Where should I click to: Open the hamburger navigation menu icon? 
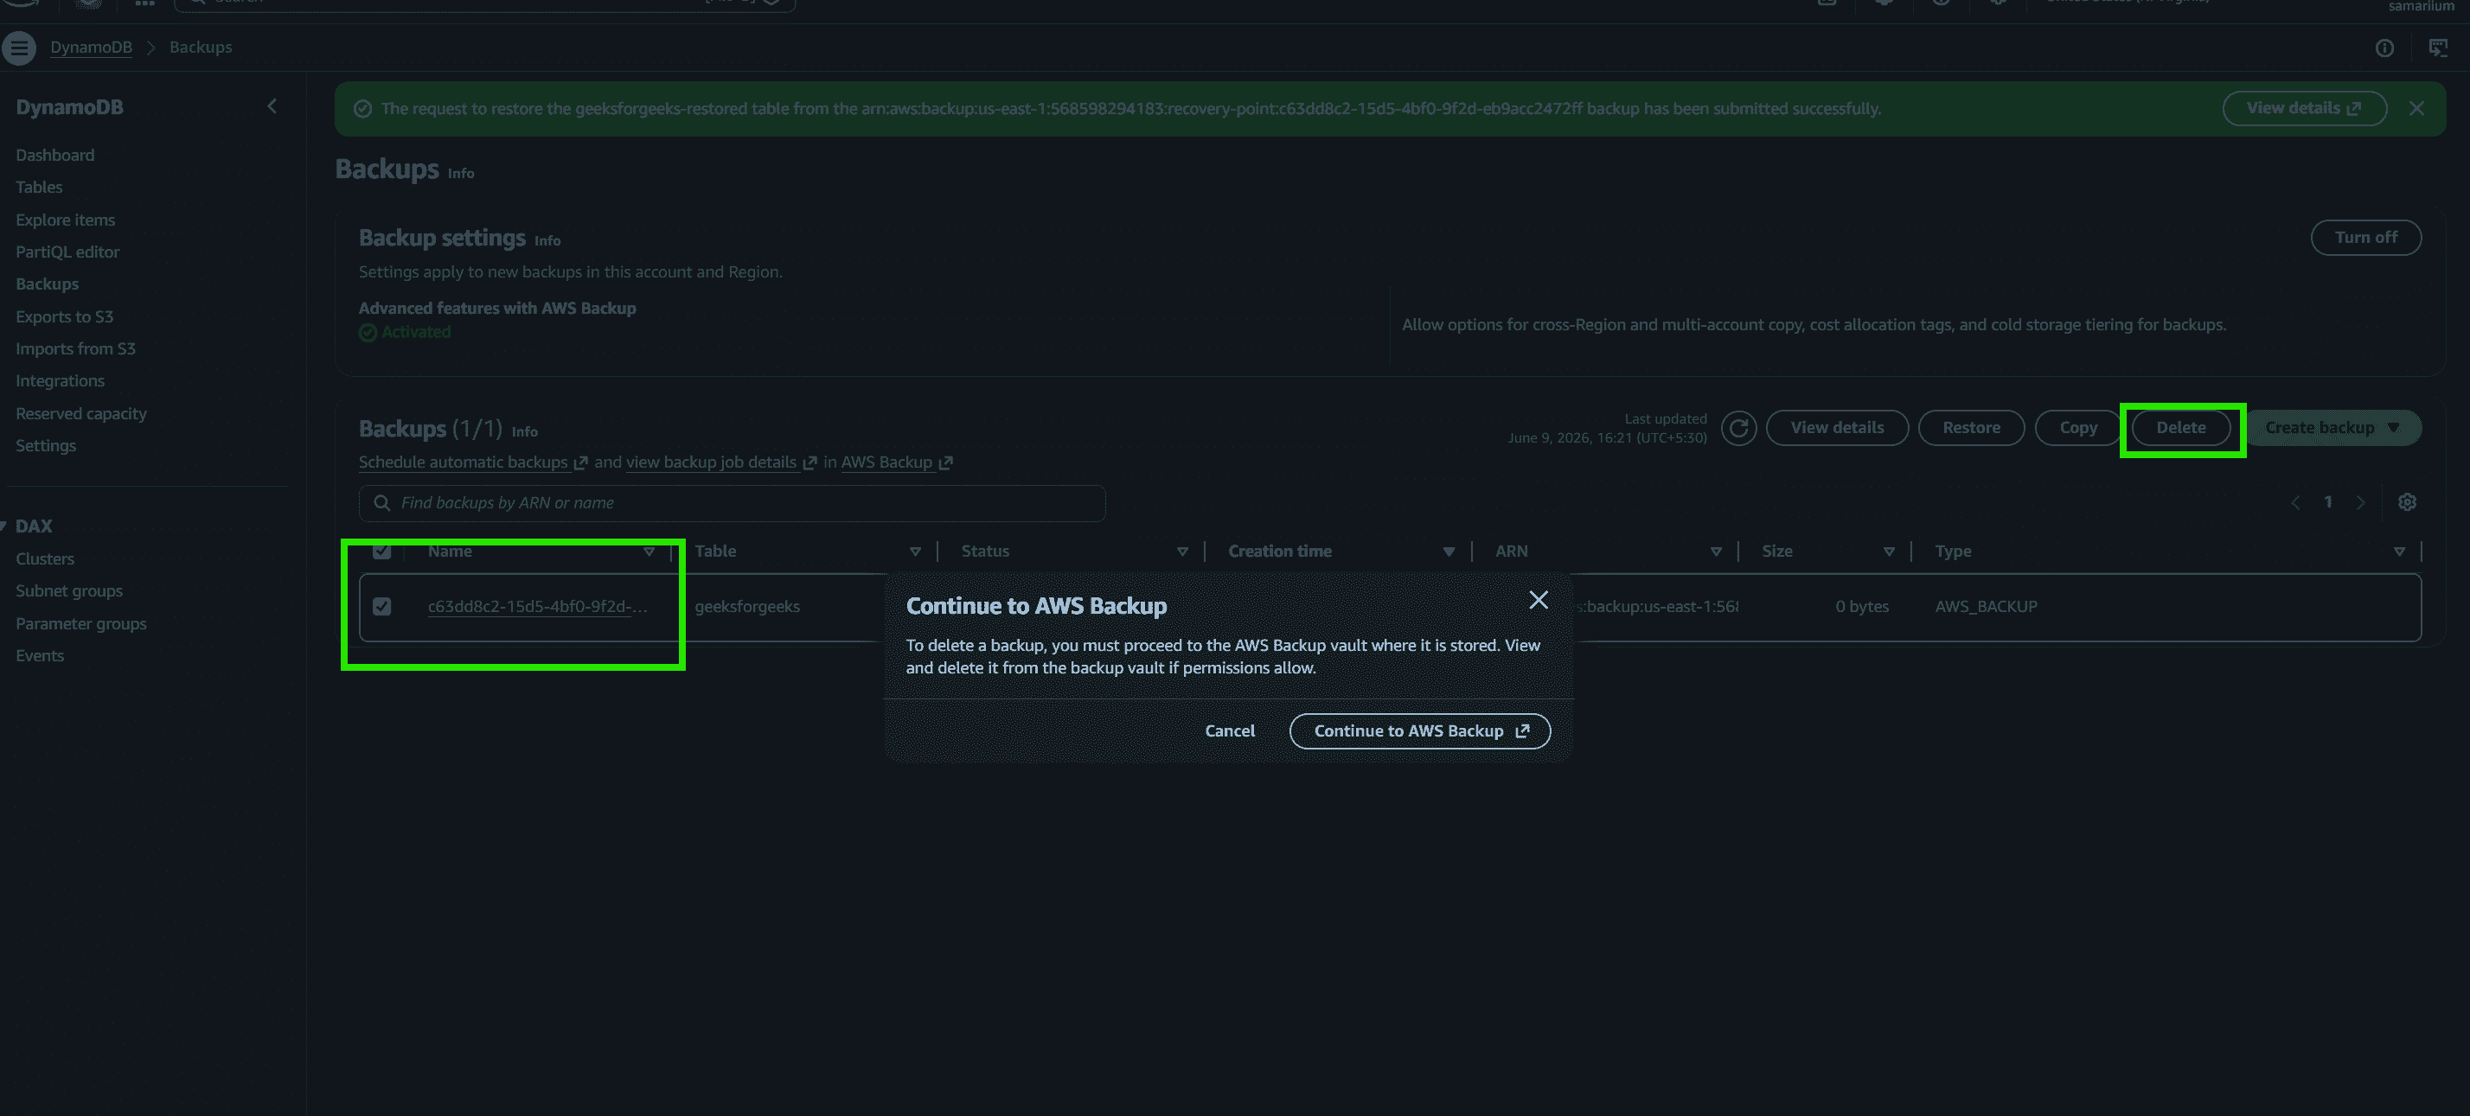click(18, 47)
